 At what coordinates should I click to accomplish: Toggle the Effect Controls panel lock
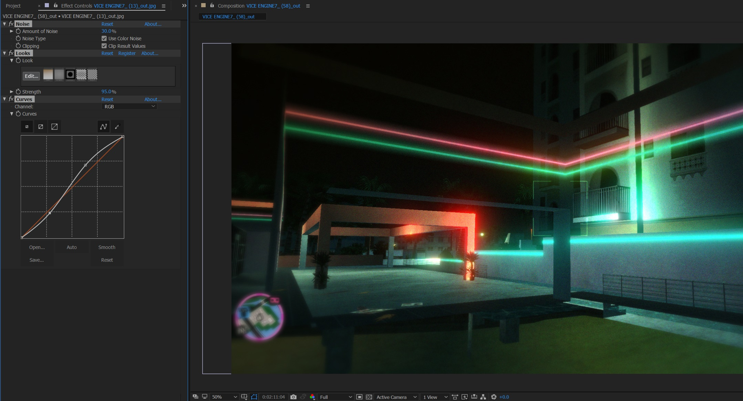[55, 6]
